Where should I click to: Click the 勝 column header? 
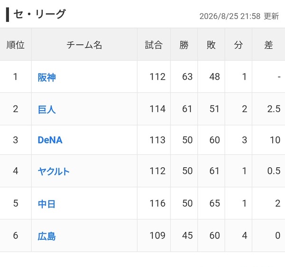184,45
